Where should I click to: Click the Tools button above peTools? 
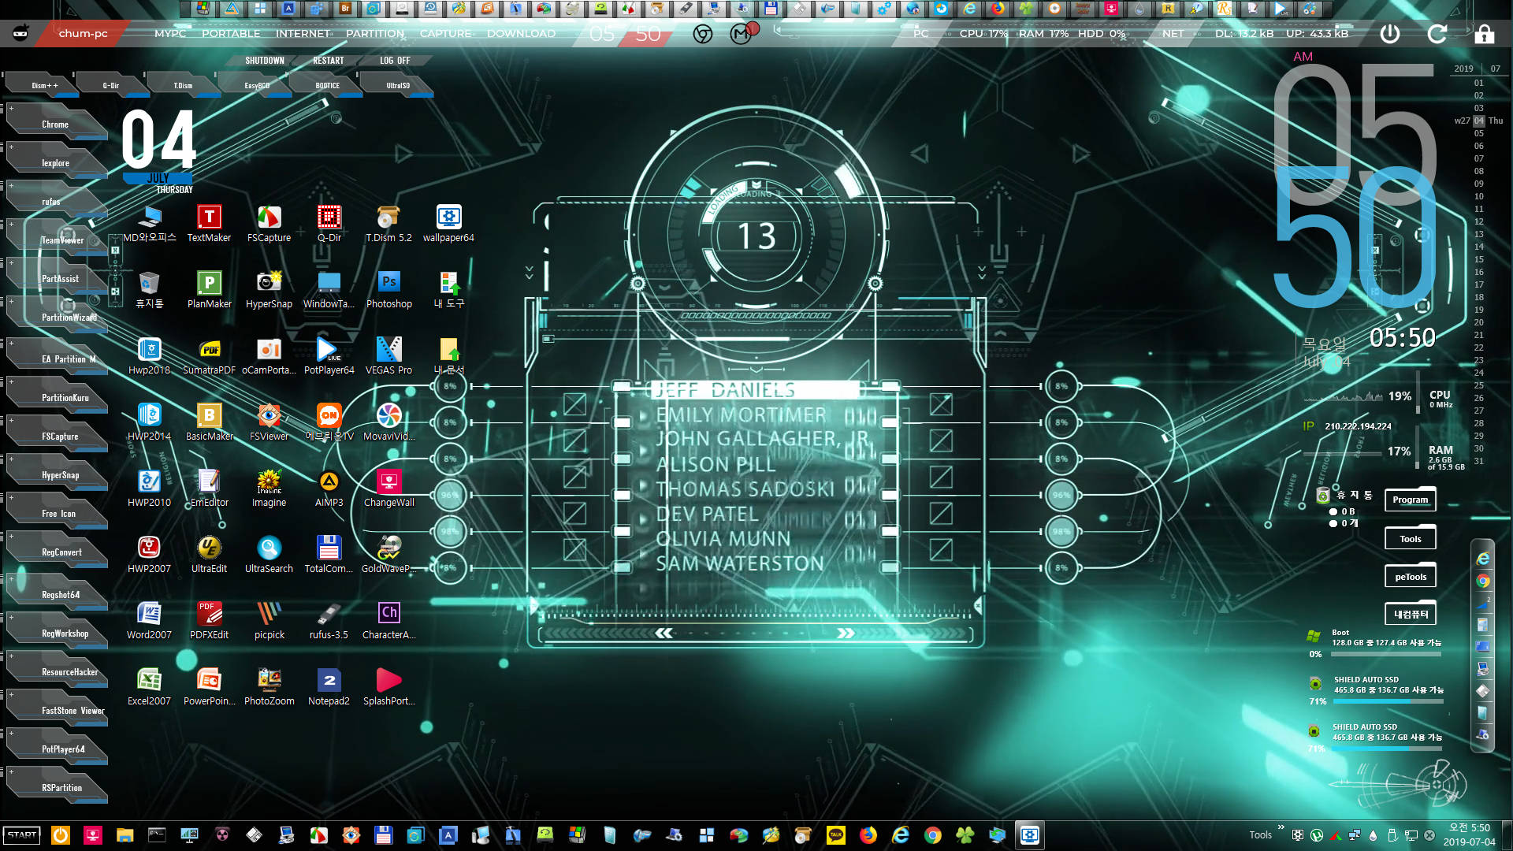pyautogui.click(x=1411, y=539)
